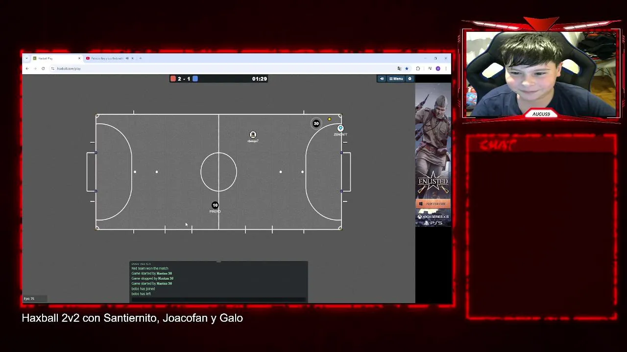
Task: Click the chat resize handle above log
Action: coord(218,262)
